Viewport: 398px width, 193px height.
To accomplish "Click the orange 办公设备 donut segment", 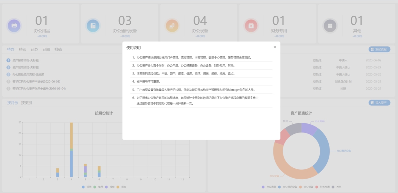I will tap(287, 169).
